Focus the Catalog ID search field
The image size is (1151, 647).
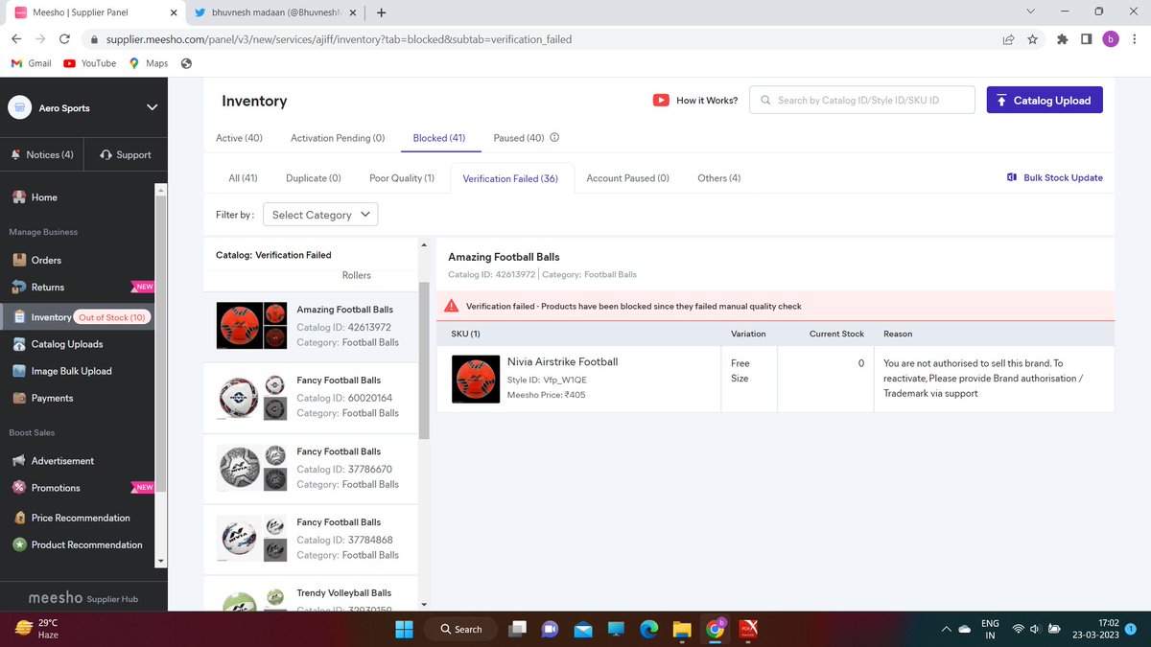click(x=862, y=100)
